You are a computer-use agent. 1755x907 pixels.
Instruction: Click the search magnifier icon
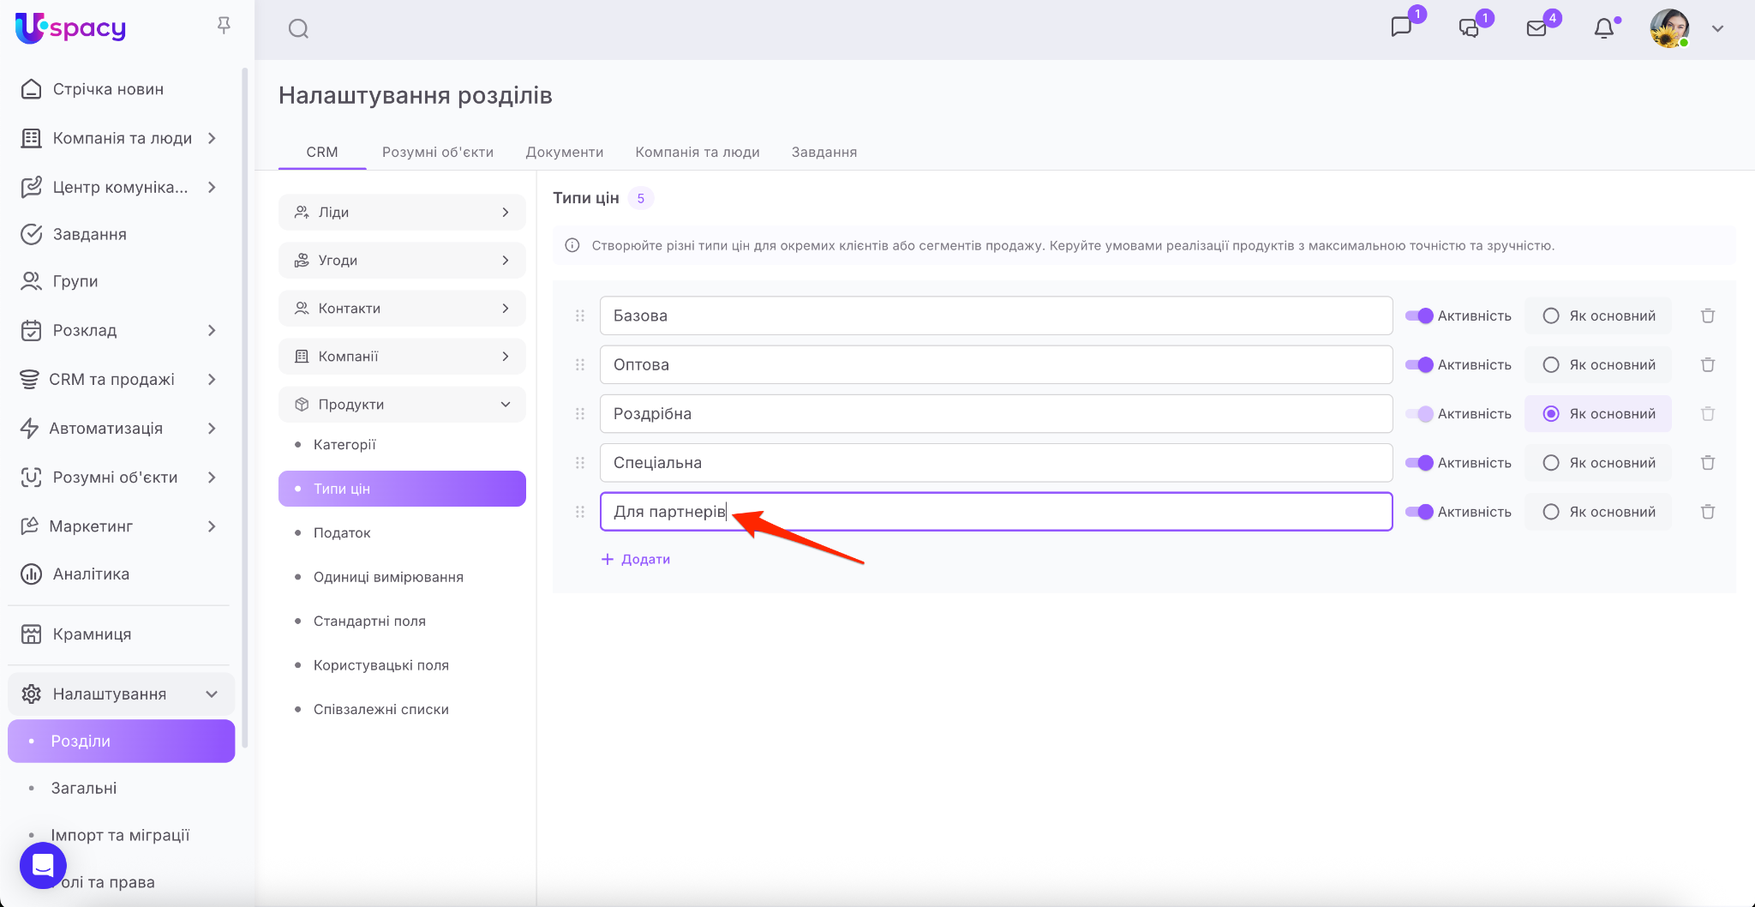coord(298,29)
